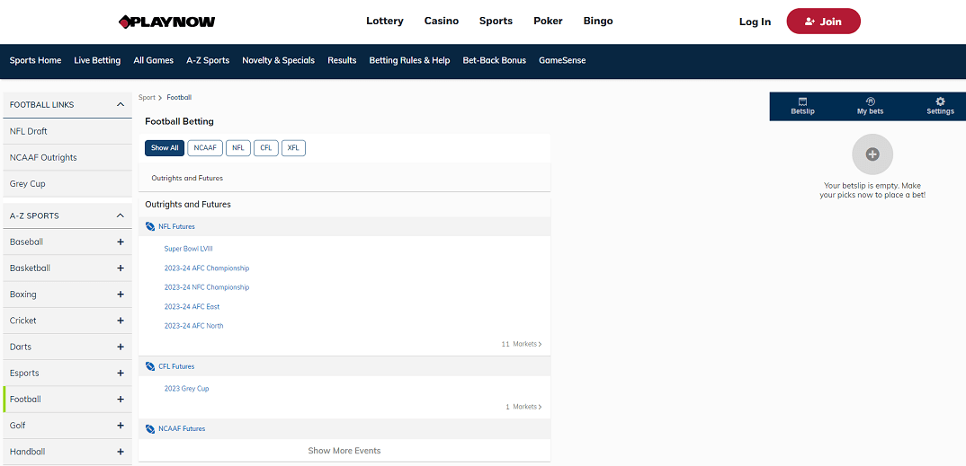
Task: Select the Show All filter
Action: point(165,148)
